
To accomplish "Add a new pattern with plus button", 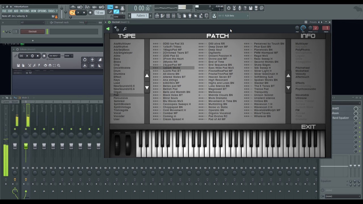I will coord(150,16).
